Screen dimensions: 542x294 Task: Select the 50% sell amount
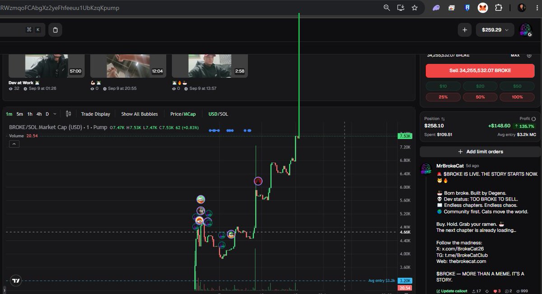pos(480,97)
